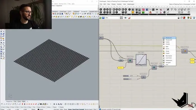The image size is (196, 110).
Task: Click the top number slider on canvas
Action: [130, 76]
